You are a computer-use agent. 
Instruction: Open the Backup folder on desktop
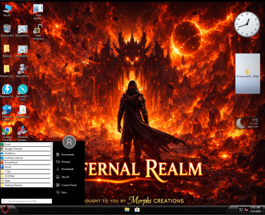(x=7, y=51)
